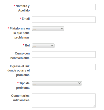Click the chevron arrow on Tipo de problema dropdown

79,83
